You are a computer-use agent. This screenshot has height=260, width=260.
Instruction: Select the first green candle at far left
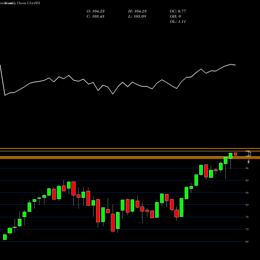point(5,237)
